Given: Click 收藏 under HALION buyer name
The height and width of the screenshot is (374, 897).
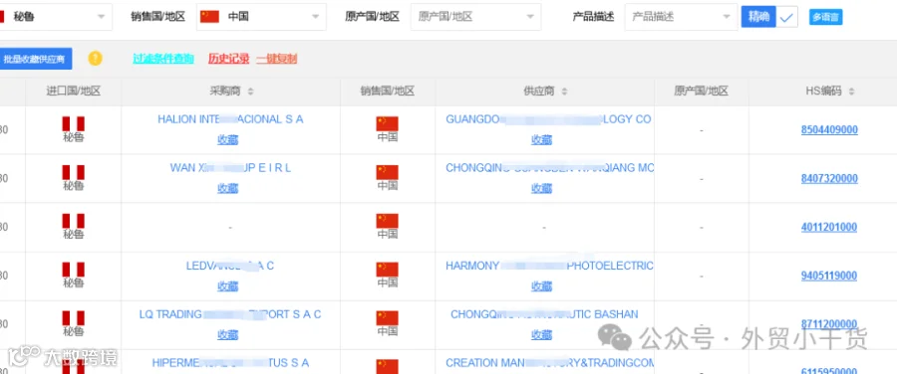Looking at the screenshot, I should [227, 139].
